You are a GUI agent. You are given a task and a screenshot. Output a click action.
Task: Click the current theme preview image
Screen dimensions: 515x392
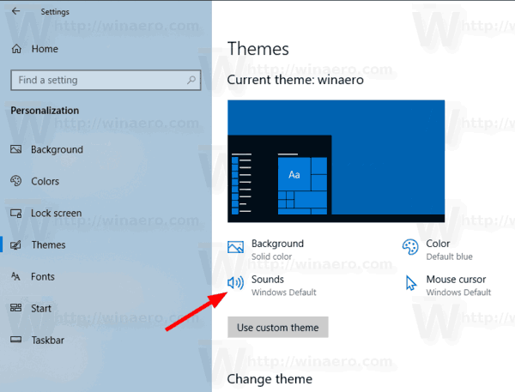[x=336, y=161]
